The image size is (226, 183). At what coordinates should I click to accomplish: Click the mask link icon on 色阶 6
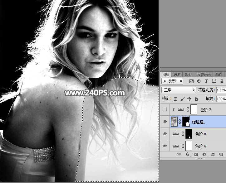click(x=183, y=146)
